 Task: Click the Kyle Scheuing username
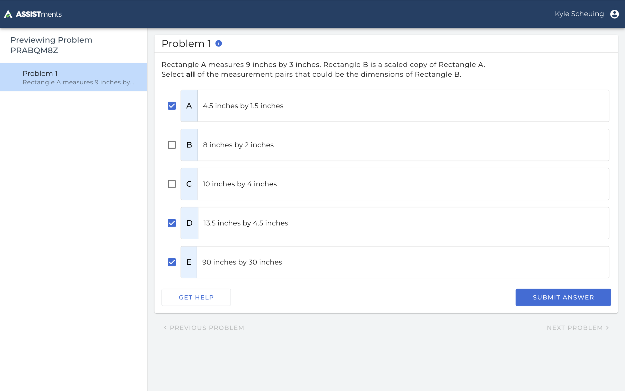(579, 14)
